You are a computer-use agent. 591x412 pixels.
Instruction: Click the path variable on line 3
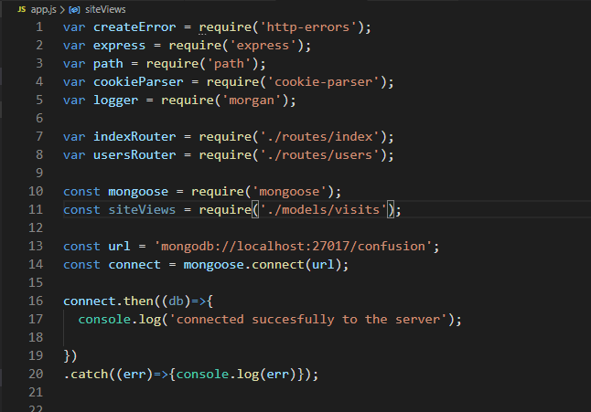pos(108,64)
